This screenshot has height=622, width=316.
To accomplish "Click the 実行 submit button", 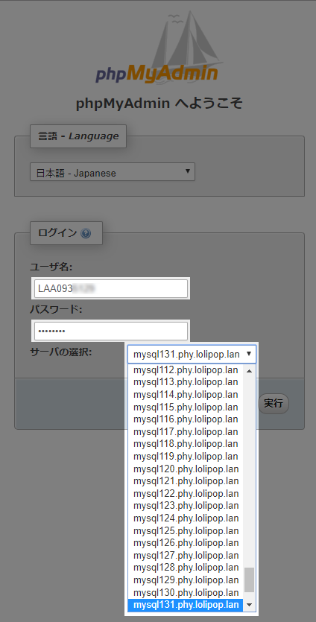I will coord(273,404).
